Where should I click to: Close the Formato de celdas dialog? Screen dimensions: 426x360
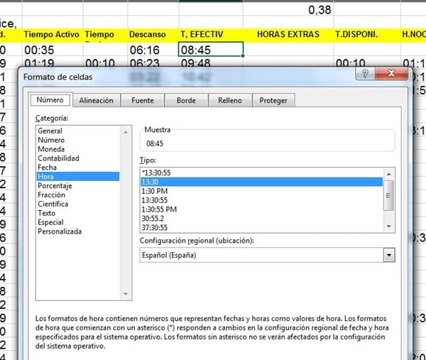(x=391, y=73)
